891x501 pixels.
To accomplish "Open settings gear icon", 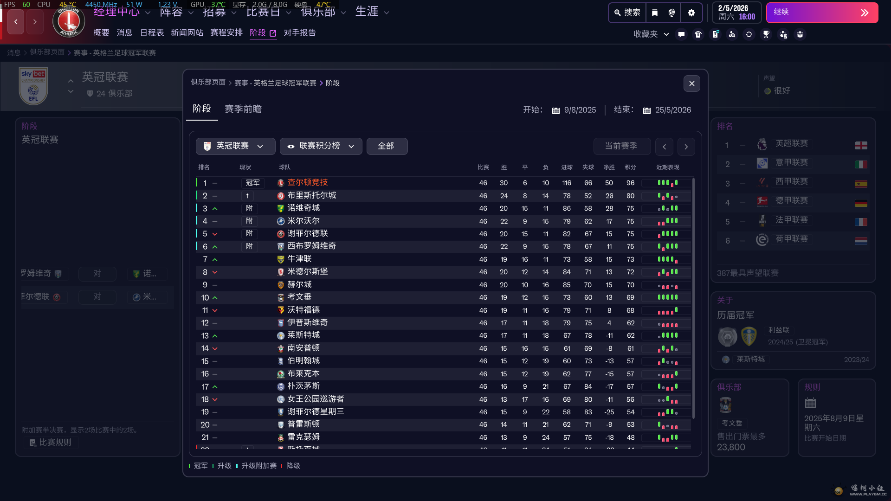I will coord(691,13).
